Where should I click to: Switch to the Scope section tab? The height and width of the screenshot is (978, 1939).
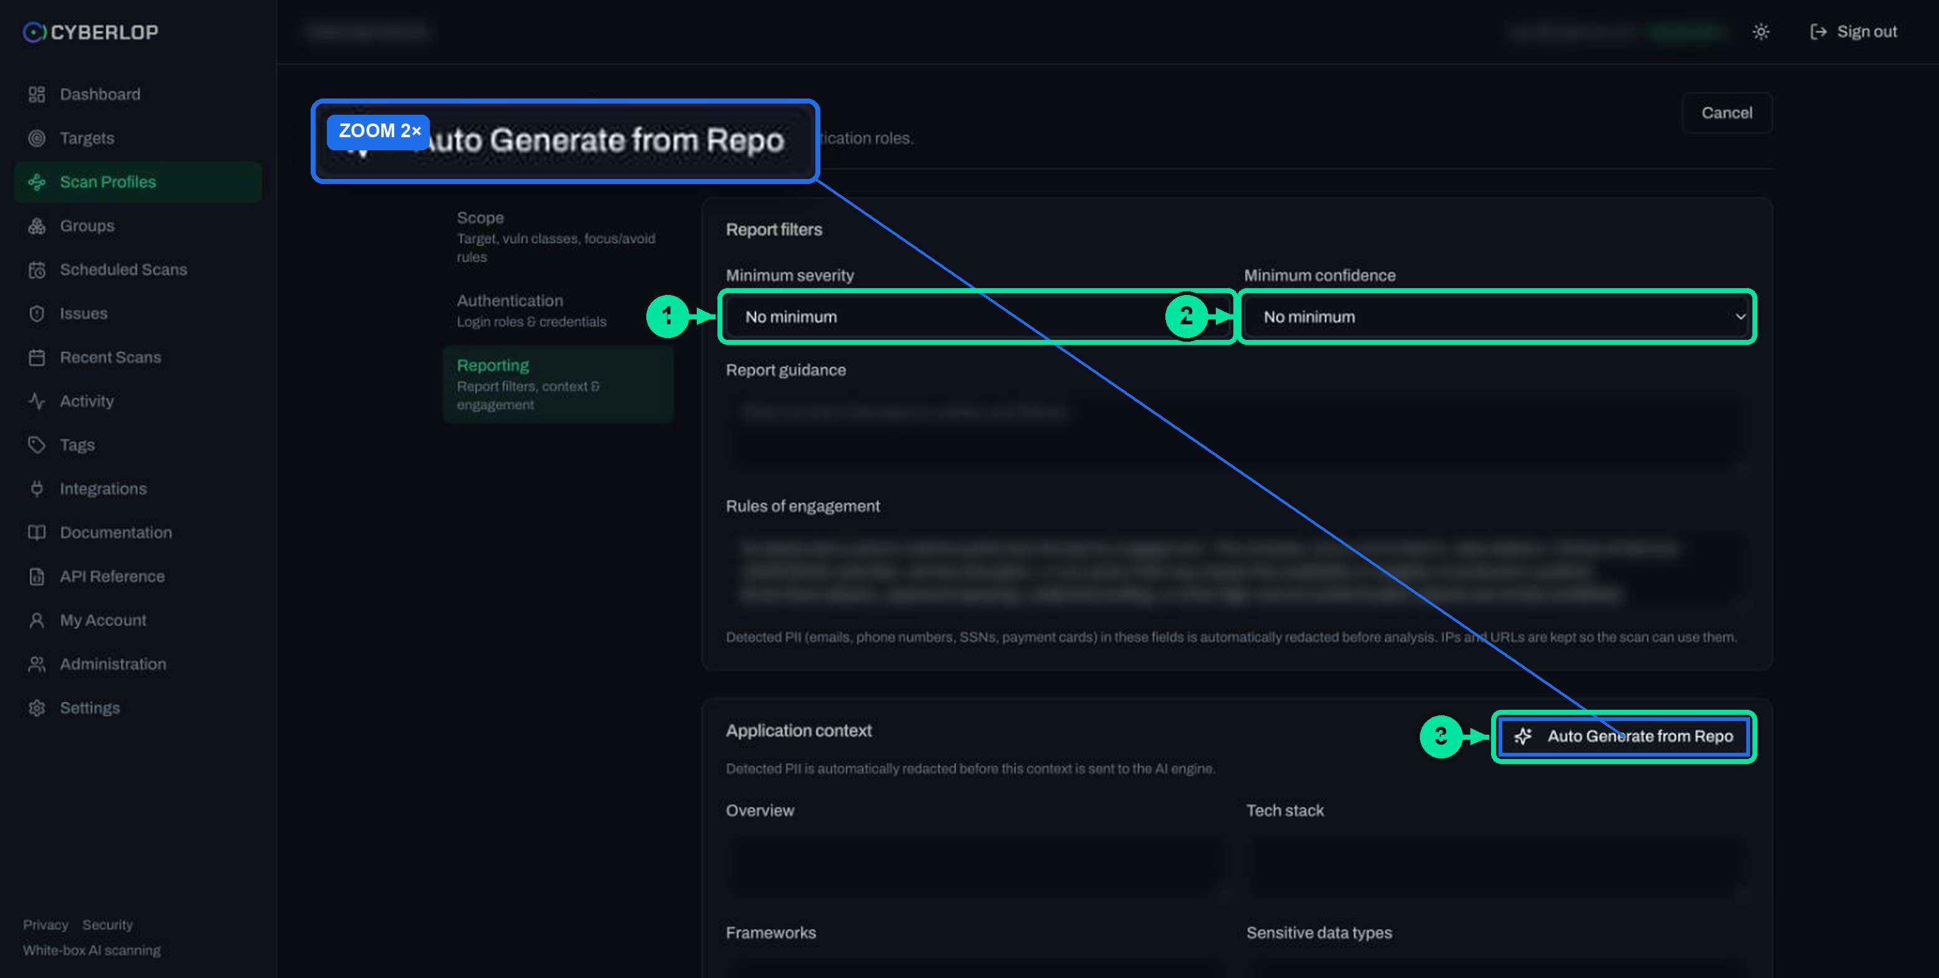(558, 236)
